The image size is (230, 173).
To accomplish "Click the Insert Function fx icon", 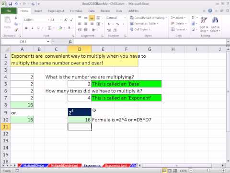I will pyautogui.click(x=70, y=42).
